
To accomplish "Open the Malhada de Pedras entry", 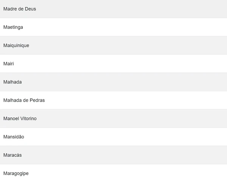I will click(x=113, y=100).
